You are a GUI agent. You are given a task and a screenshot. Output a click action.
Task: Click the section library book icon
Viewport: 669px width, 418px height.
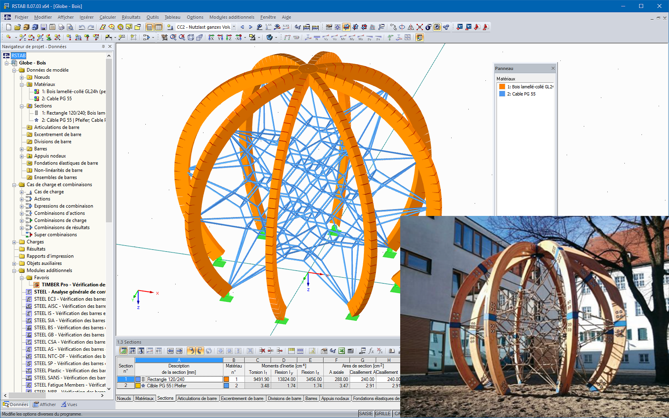(x=392, y=351)
